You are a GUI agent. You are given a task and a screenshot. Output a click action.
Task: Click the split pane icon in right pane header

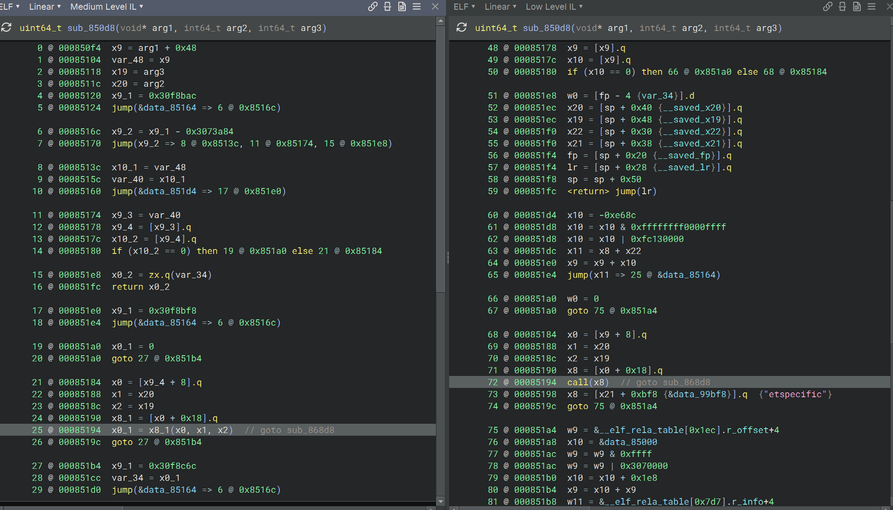(842, 6)
